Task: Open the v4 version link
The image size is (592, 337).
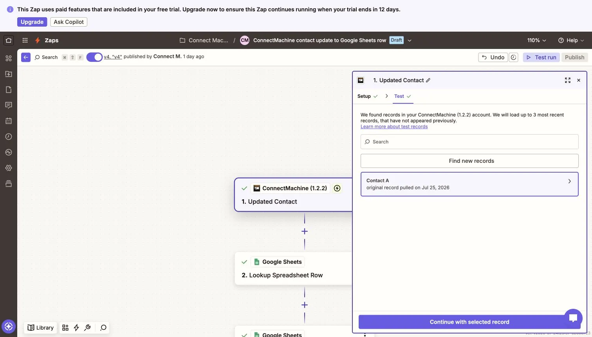Action: [113, 57]
